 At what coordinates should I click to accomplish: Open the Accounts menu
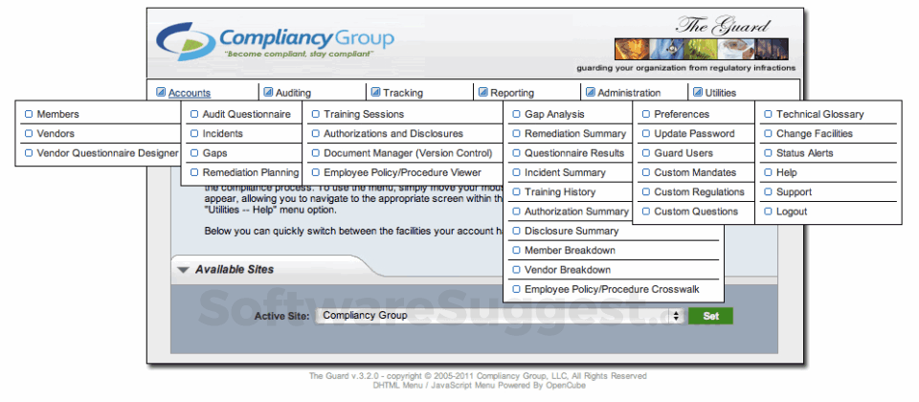[190, 93]
